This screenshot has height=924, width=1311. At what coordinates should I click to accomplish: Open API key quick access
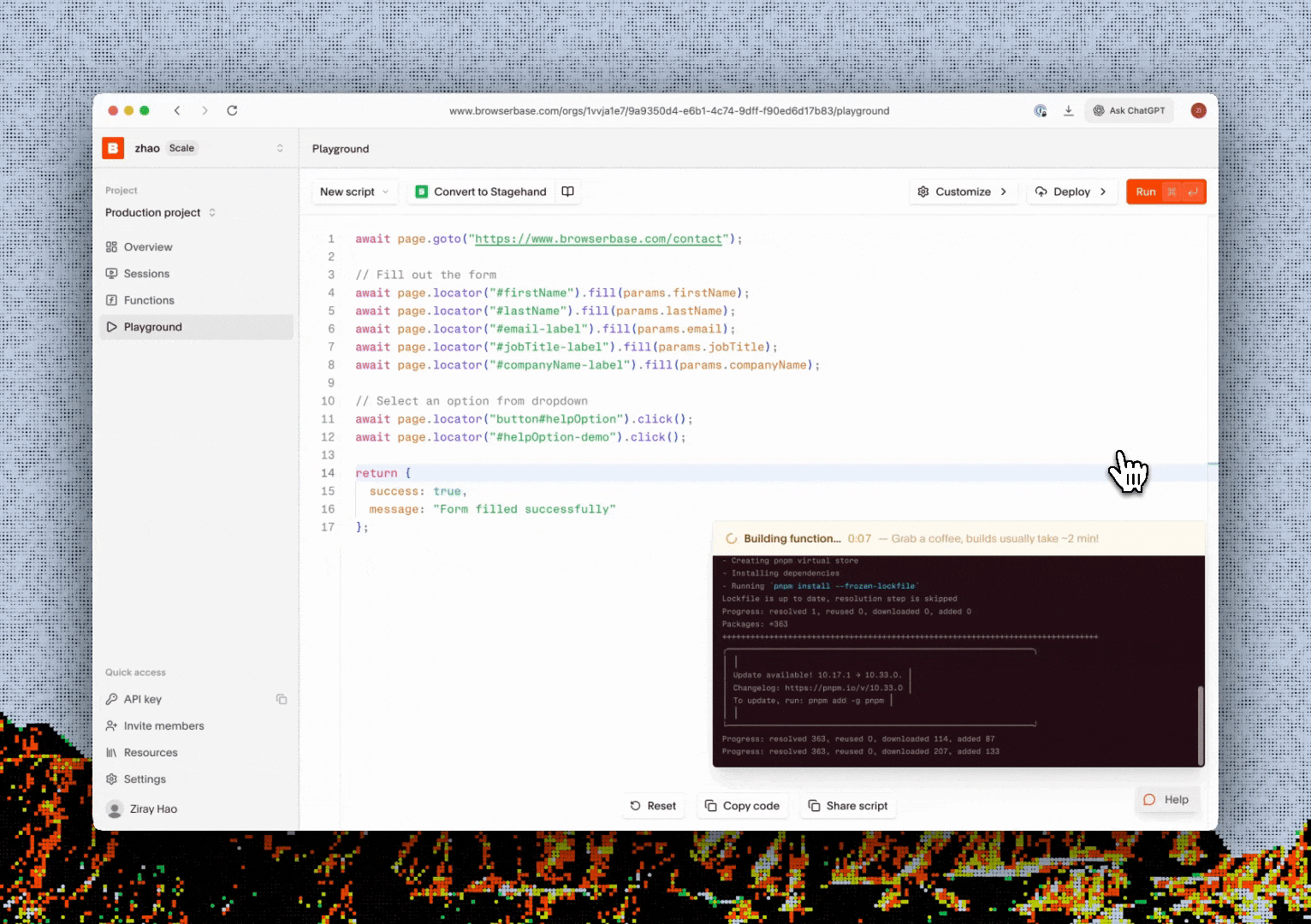click(133, 699)
